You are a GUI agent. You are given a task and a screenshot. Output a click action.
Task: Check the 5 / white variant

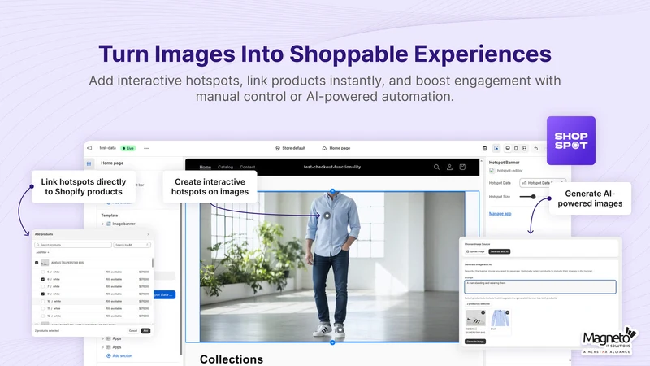[x=43, y=272]
